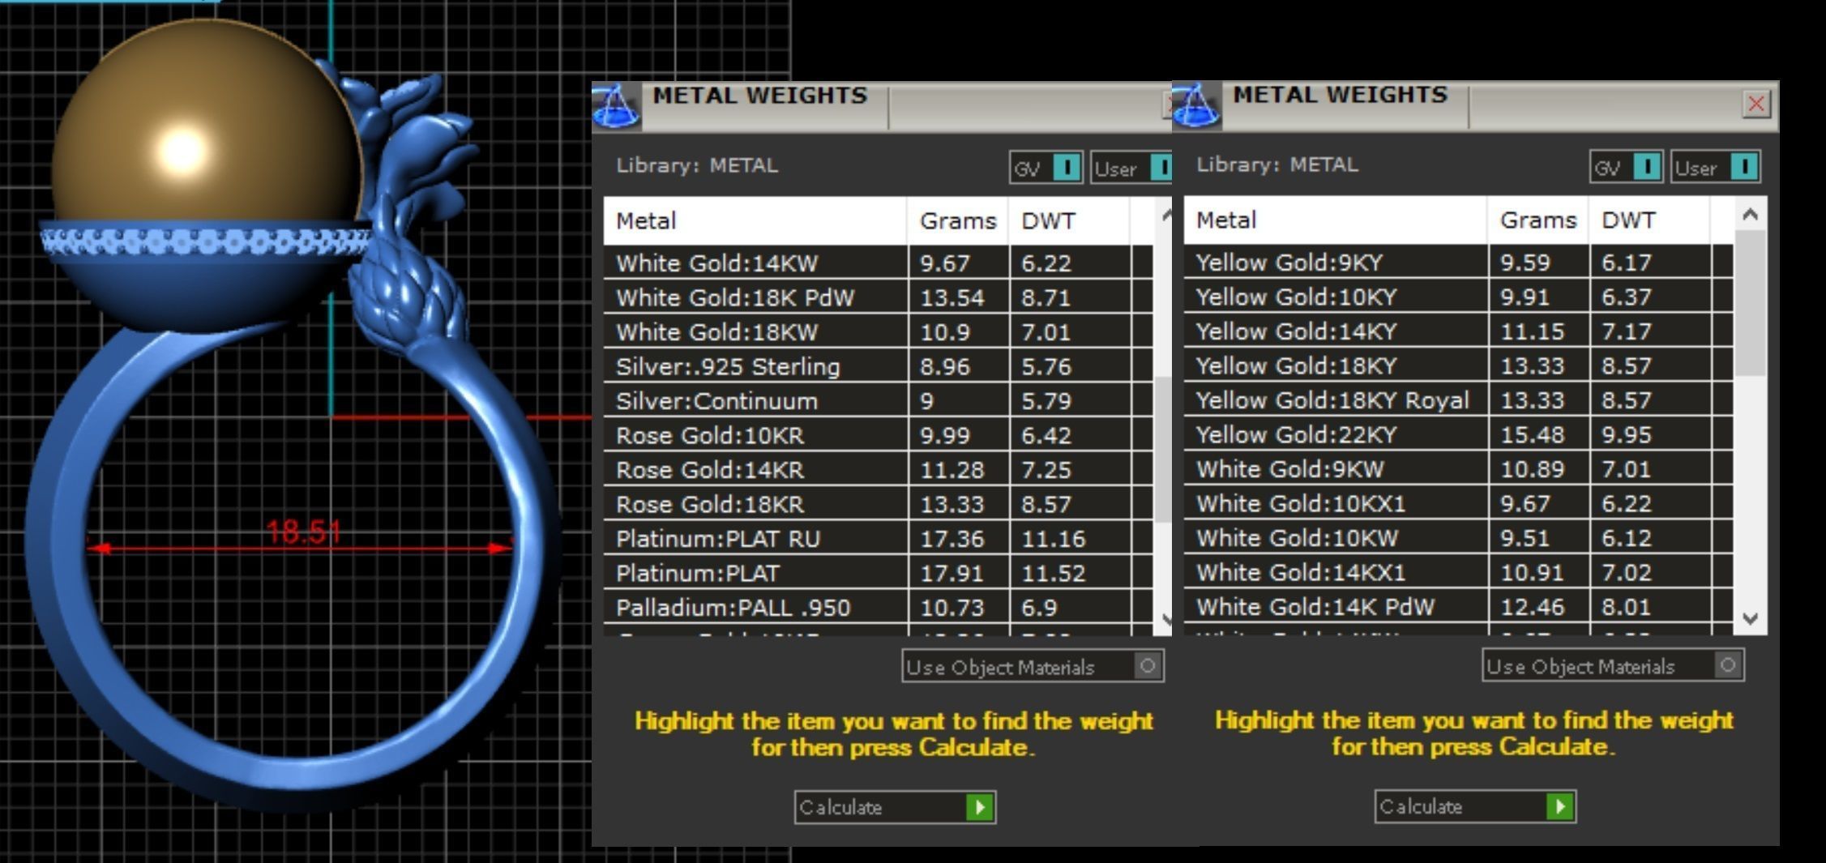
Task: Toggle the GV library switch in right window
Action: pyautogui.click(x=1626, y=167)
